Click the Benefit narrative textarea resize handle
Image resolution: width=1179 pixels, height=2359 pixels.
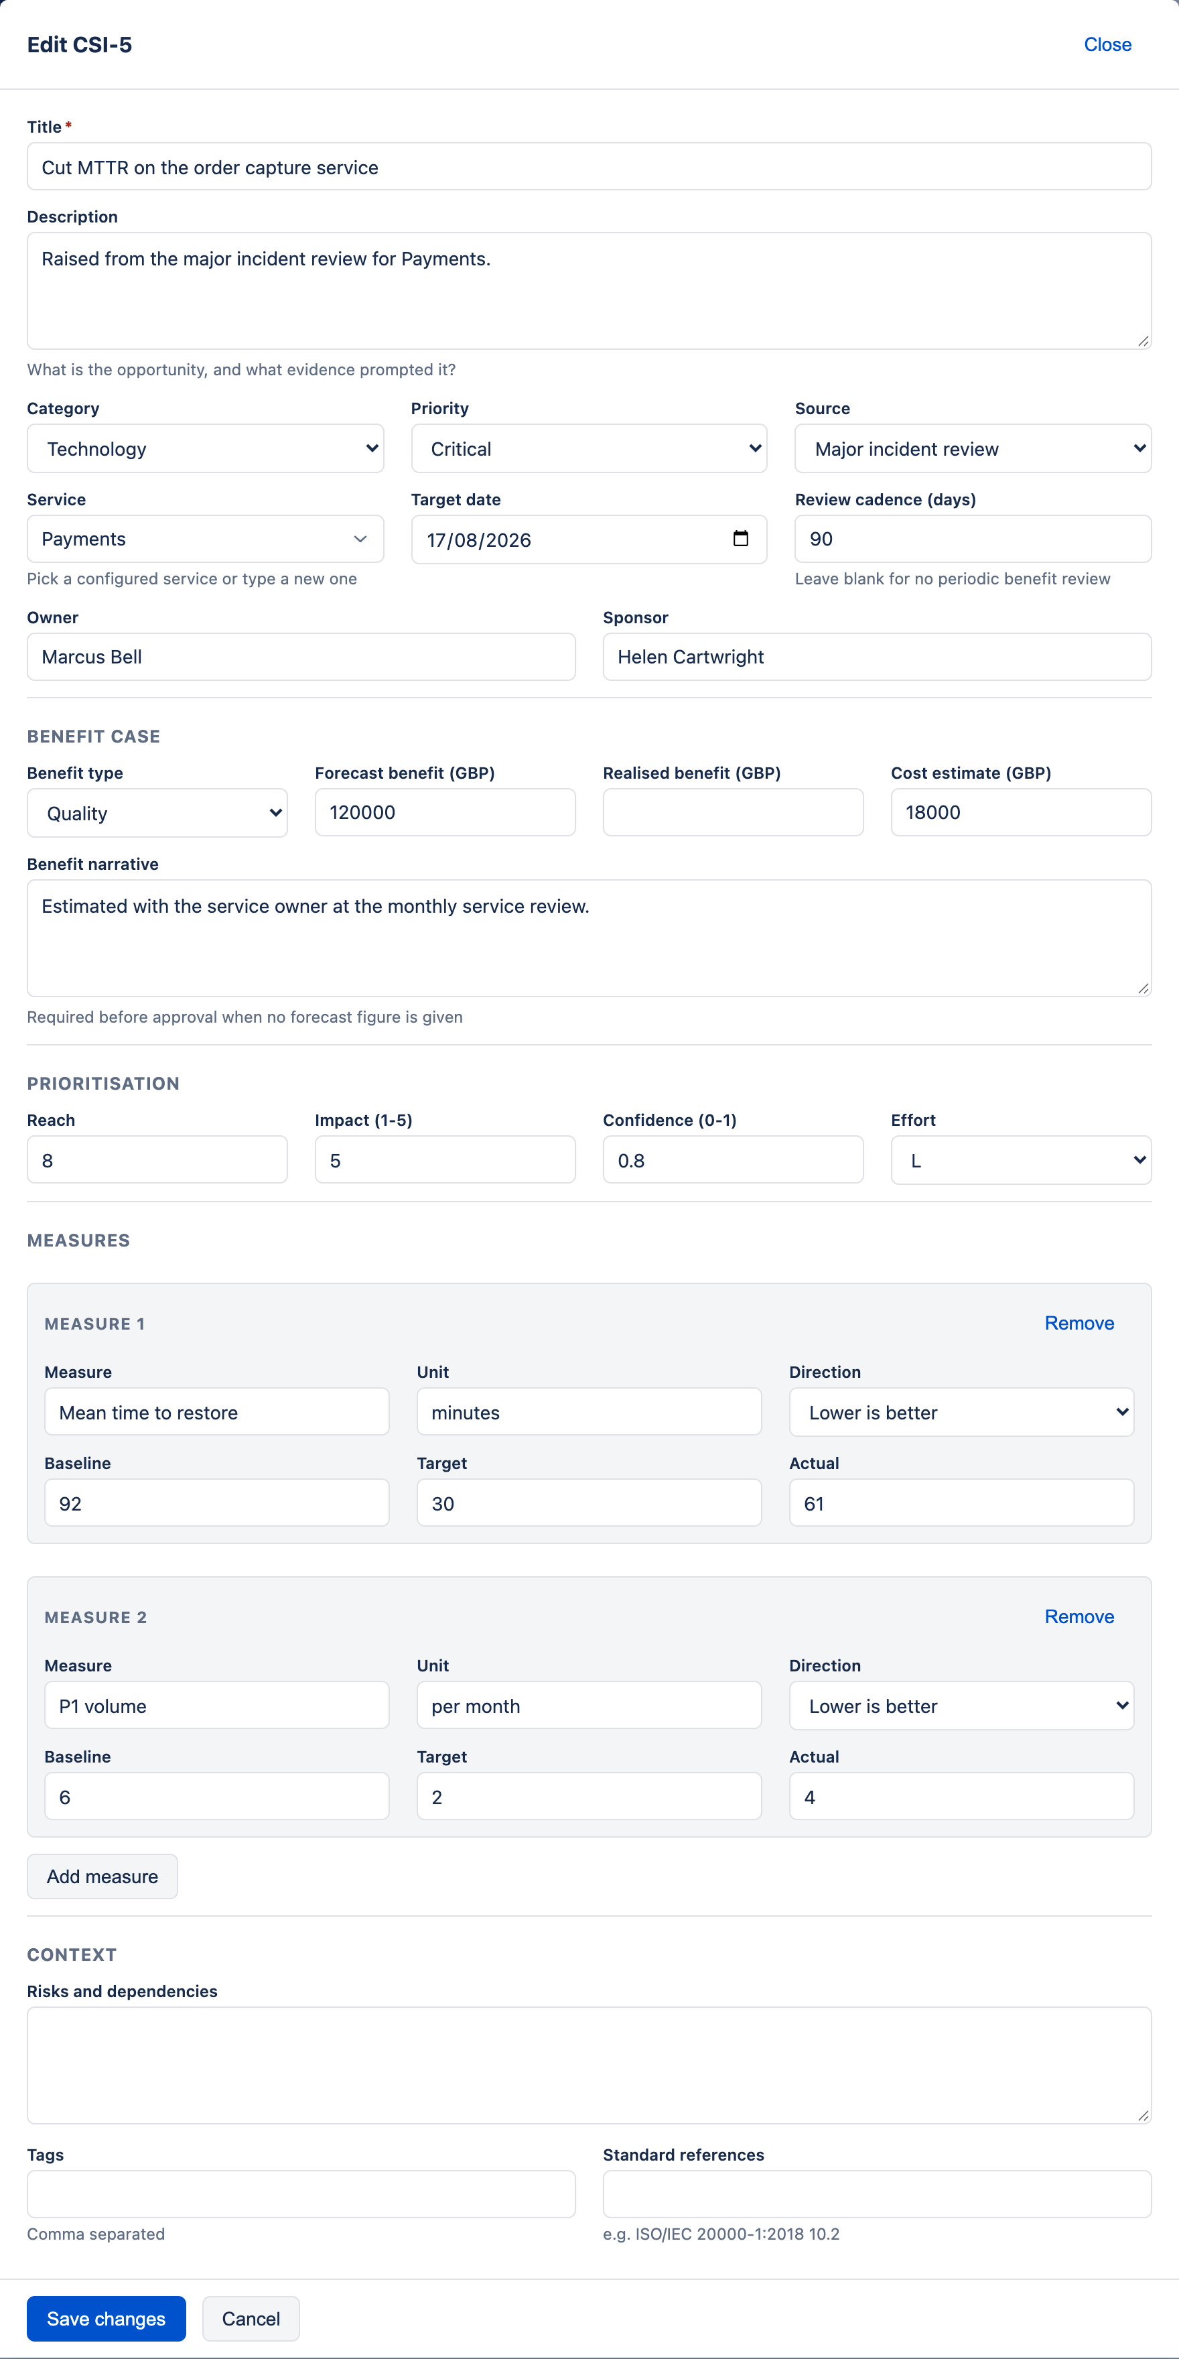coord(1143,989)
